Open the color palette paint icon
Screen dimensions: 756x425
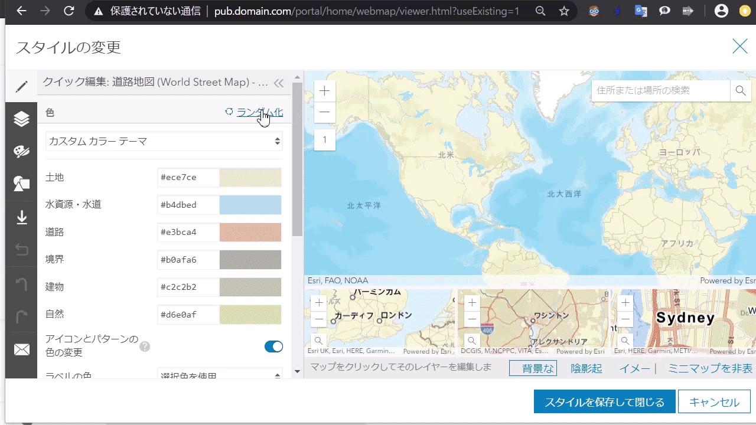pos(21,152)
